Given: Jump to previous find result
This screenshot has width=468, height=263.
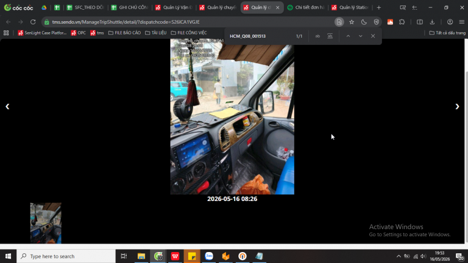Looking at the screenshot, I should pos(348,36).
